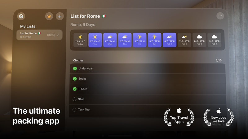Viewport: 248px width, 139px height.
Task: Uncheck the Underwear item
Action: coord(75,68)
